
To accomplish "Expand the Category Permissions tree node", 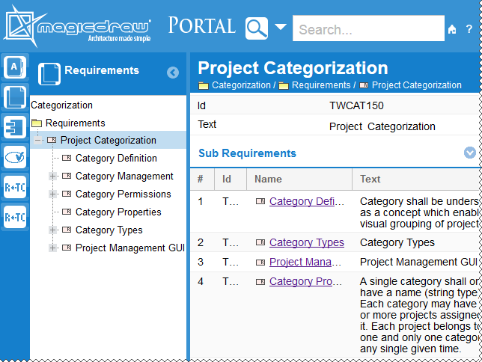I will (53, 194).
